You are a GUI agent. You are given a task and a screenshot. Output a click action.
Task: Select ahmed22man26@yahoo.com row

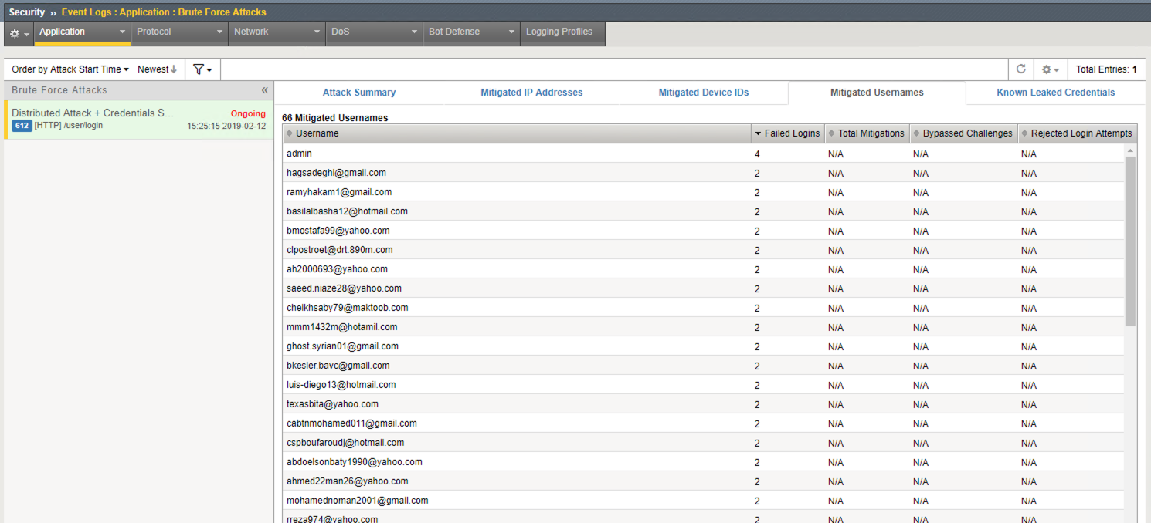pyautogui.click(x=703, y=481)
